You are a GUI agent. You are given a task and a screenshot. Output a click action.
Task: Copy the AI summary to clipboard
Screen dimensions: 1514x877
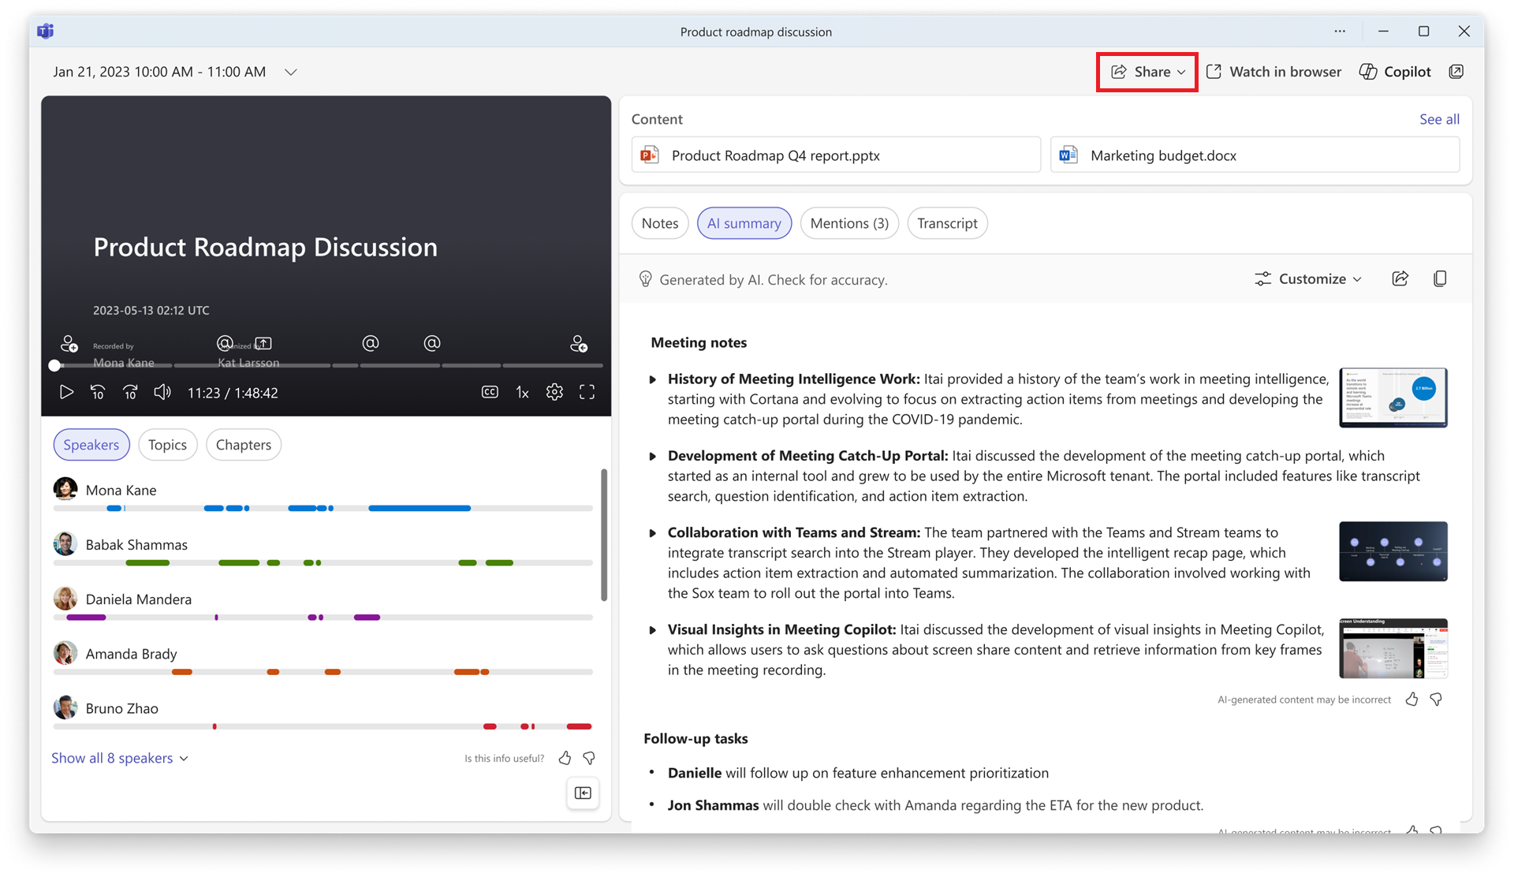(x=1440, y=278)
